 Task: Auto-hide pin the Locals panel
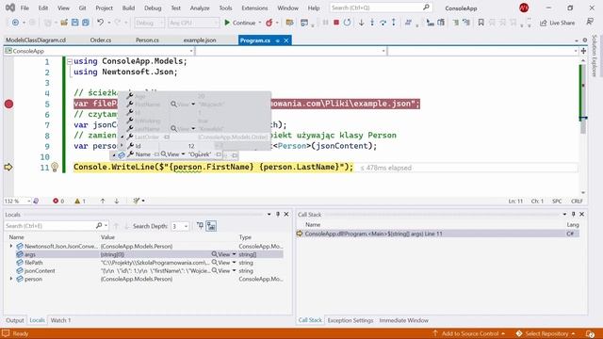click(x=278, y=215)
